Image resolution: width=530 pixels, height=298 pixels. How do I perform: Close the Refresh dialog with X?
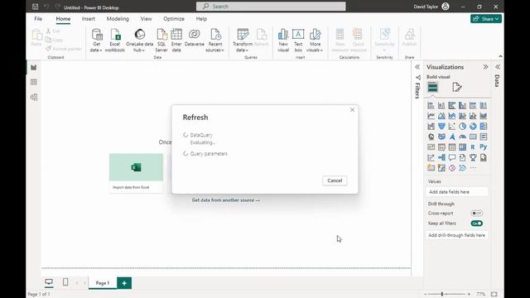pyautogui.click(x=352, y=110)
